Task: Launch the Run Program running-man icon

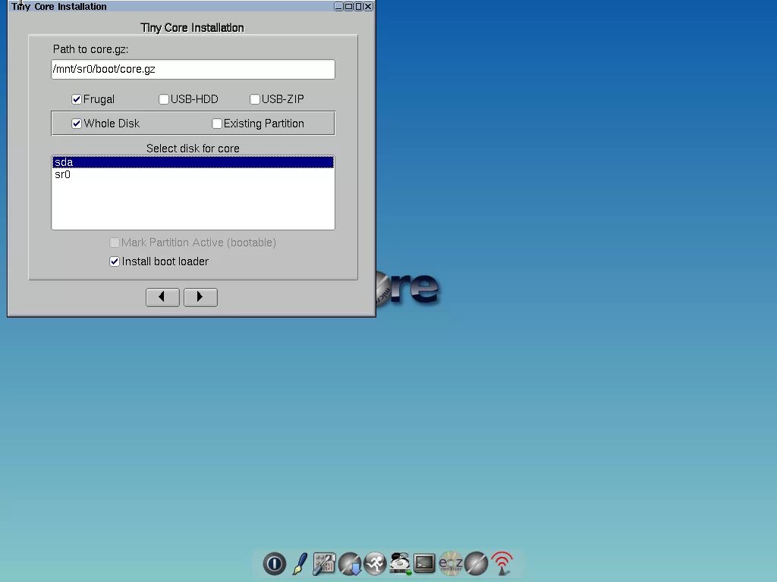Action: (x=375, y=564)
